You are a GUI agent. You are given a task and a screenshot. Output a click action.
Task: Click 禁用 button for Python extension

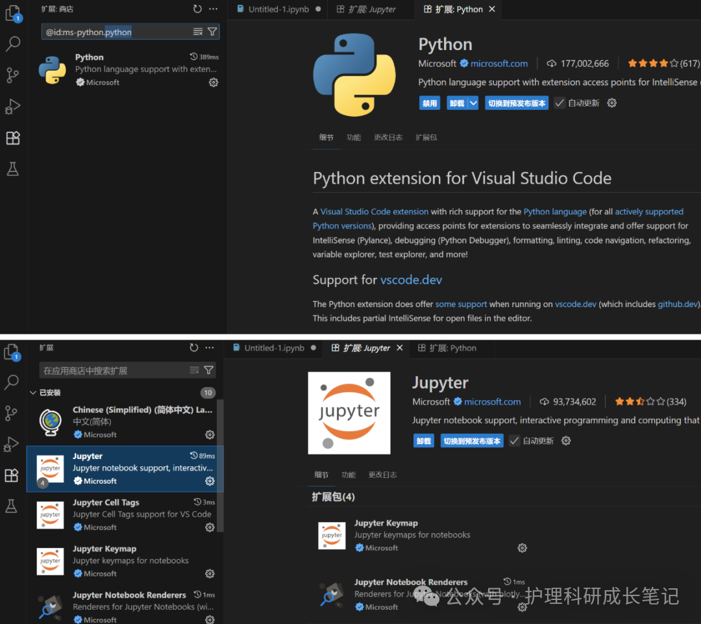coord(430,103)
